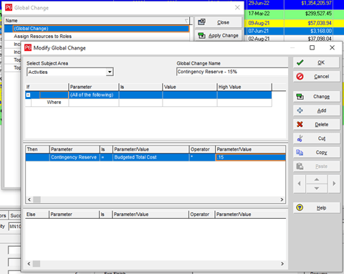Click the Then grid Operator column header

202,149
